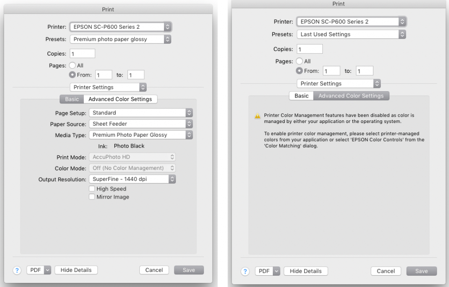Switch to Basic tab in right dialog
Image resolution: width=449 pixels, height=287 pixels.
[x=301, y=96]
